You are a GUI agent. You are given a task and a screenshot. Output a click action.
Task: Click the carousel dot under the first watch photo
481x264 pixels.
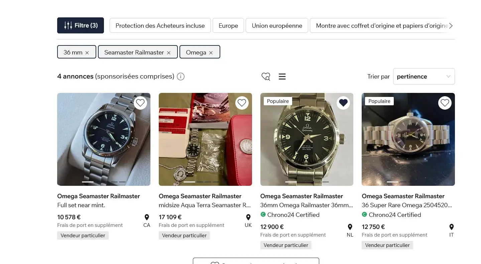click(88, 182)
